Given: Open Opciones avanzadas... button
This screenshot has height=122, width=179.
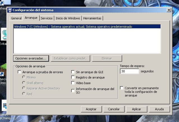Looking at the screenshot, I should coord(31,58).
